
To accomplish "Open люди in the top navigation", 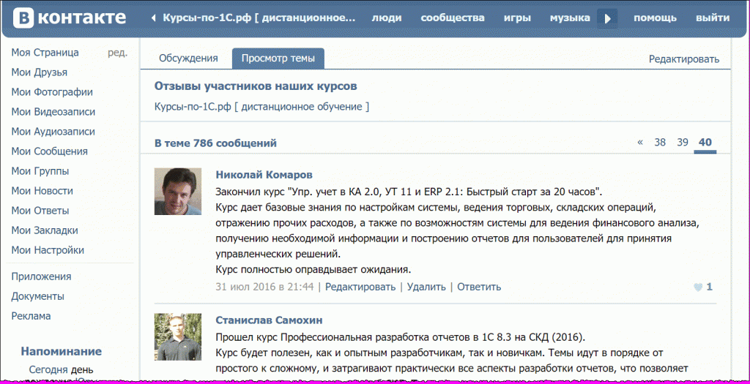I will tap(387, 18).
